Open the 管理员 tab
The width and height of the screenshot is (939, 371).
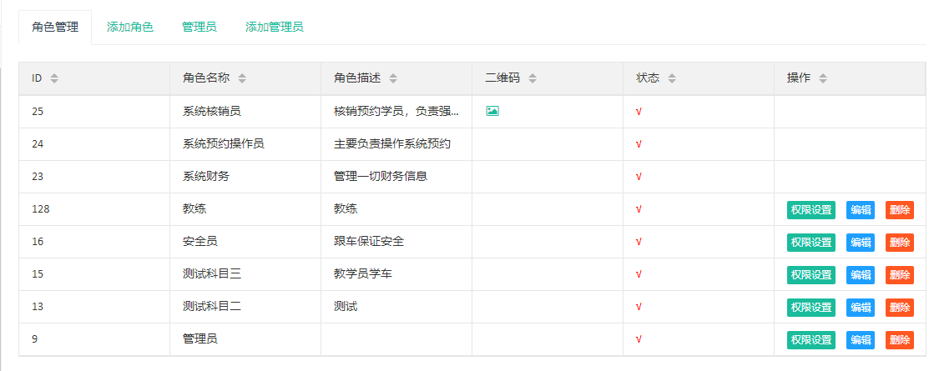point(199,27)
